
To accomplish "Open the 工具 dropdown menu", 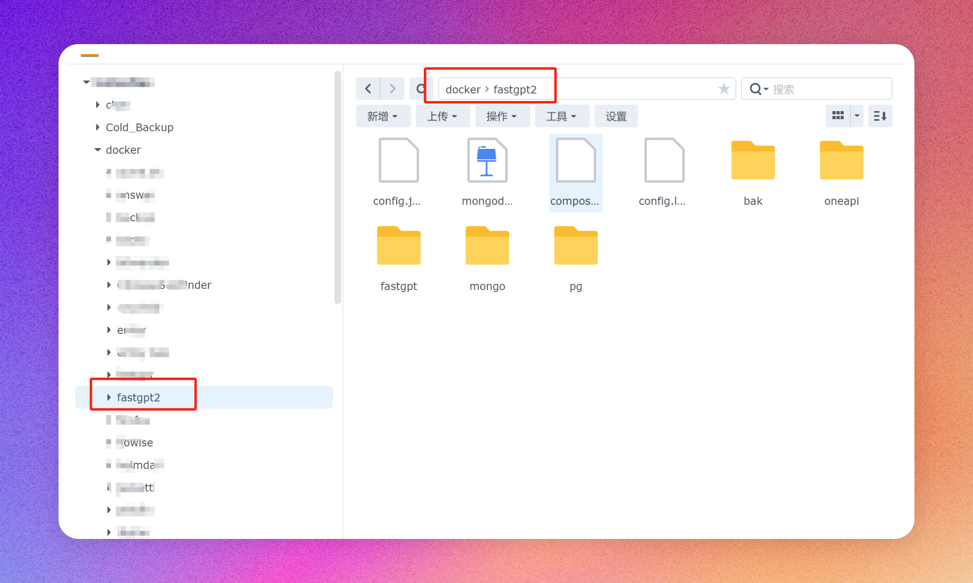I will [562, 116].
